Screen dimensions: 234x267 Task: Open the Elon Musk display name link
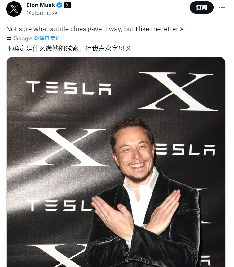point(41,5)
